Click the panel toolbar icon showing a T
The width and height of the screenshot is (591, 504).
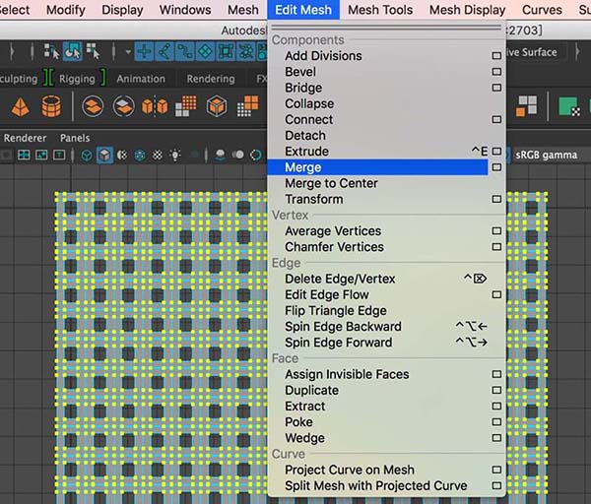[59, 155]
